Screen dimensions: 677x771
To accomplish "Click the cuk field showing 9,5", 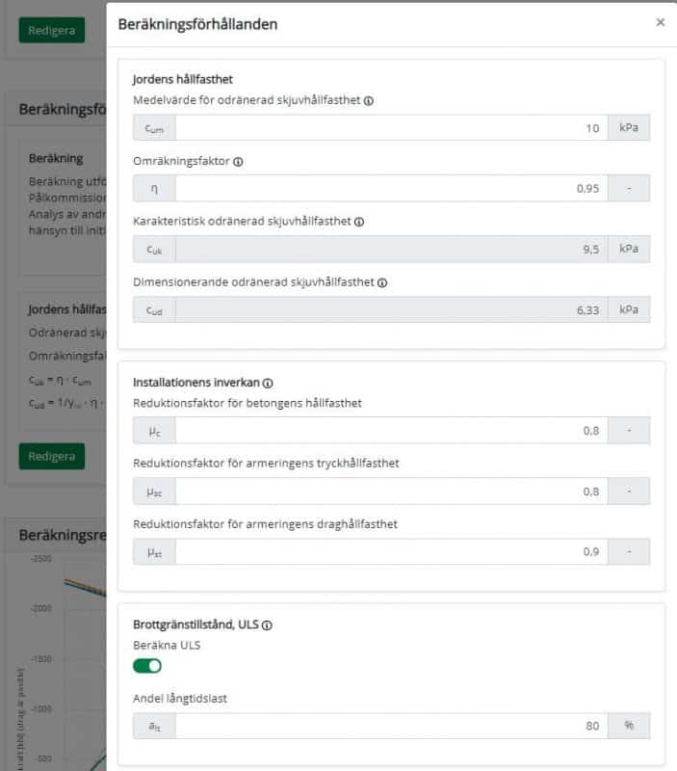I will click(391, 249).
